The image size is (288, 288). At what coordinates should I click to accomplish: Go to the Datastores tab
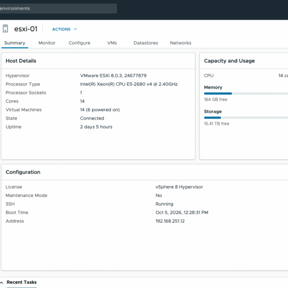pyautogui.click(x=146, y=43)
